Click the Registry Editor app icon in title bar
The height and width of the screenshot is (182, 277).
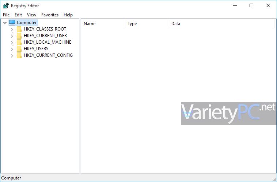click(x=6, y=5)
